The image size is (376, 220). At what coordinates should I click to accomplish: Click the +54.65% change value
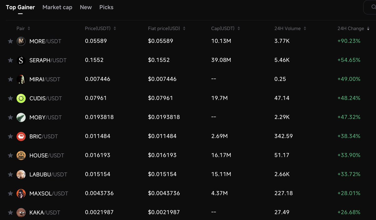click(349, 60)
